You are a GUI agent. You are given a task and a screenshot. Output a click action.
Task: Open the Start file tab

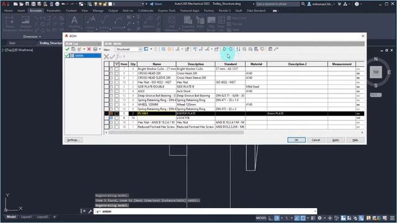tap(12, 43)
